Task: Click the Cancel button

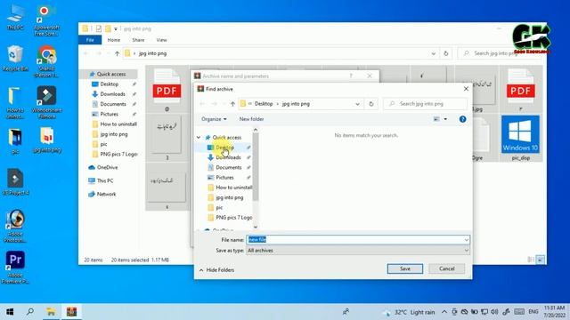Action: (x=446, y=268)
